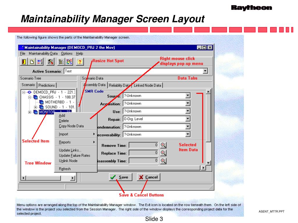This screenshot has width=298, height=223.
Task: Choose Copy Node Data in context menu
Action: 76,126
